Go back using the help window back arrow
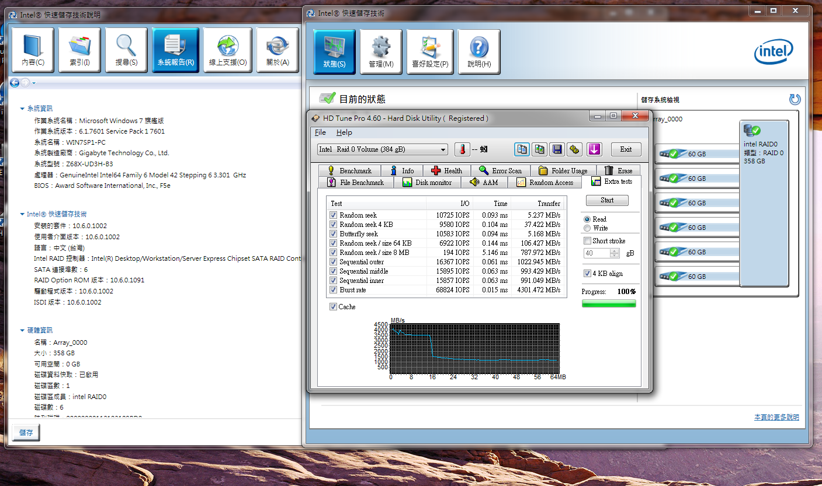 [x=15, y=83]
